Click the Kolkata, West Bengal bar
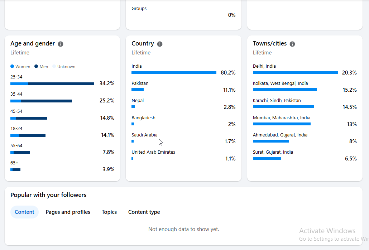369x250 pixels. point(285,90)
